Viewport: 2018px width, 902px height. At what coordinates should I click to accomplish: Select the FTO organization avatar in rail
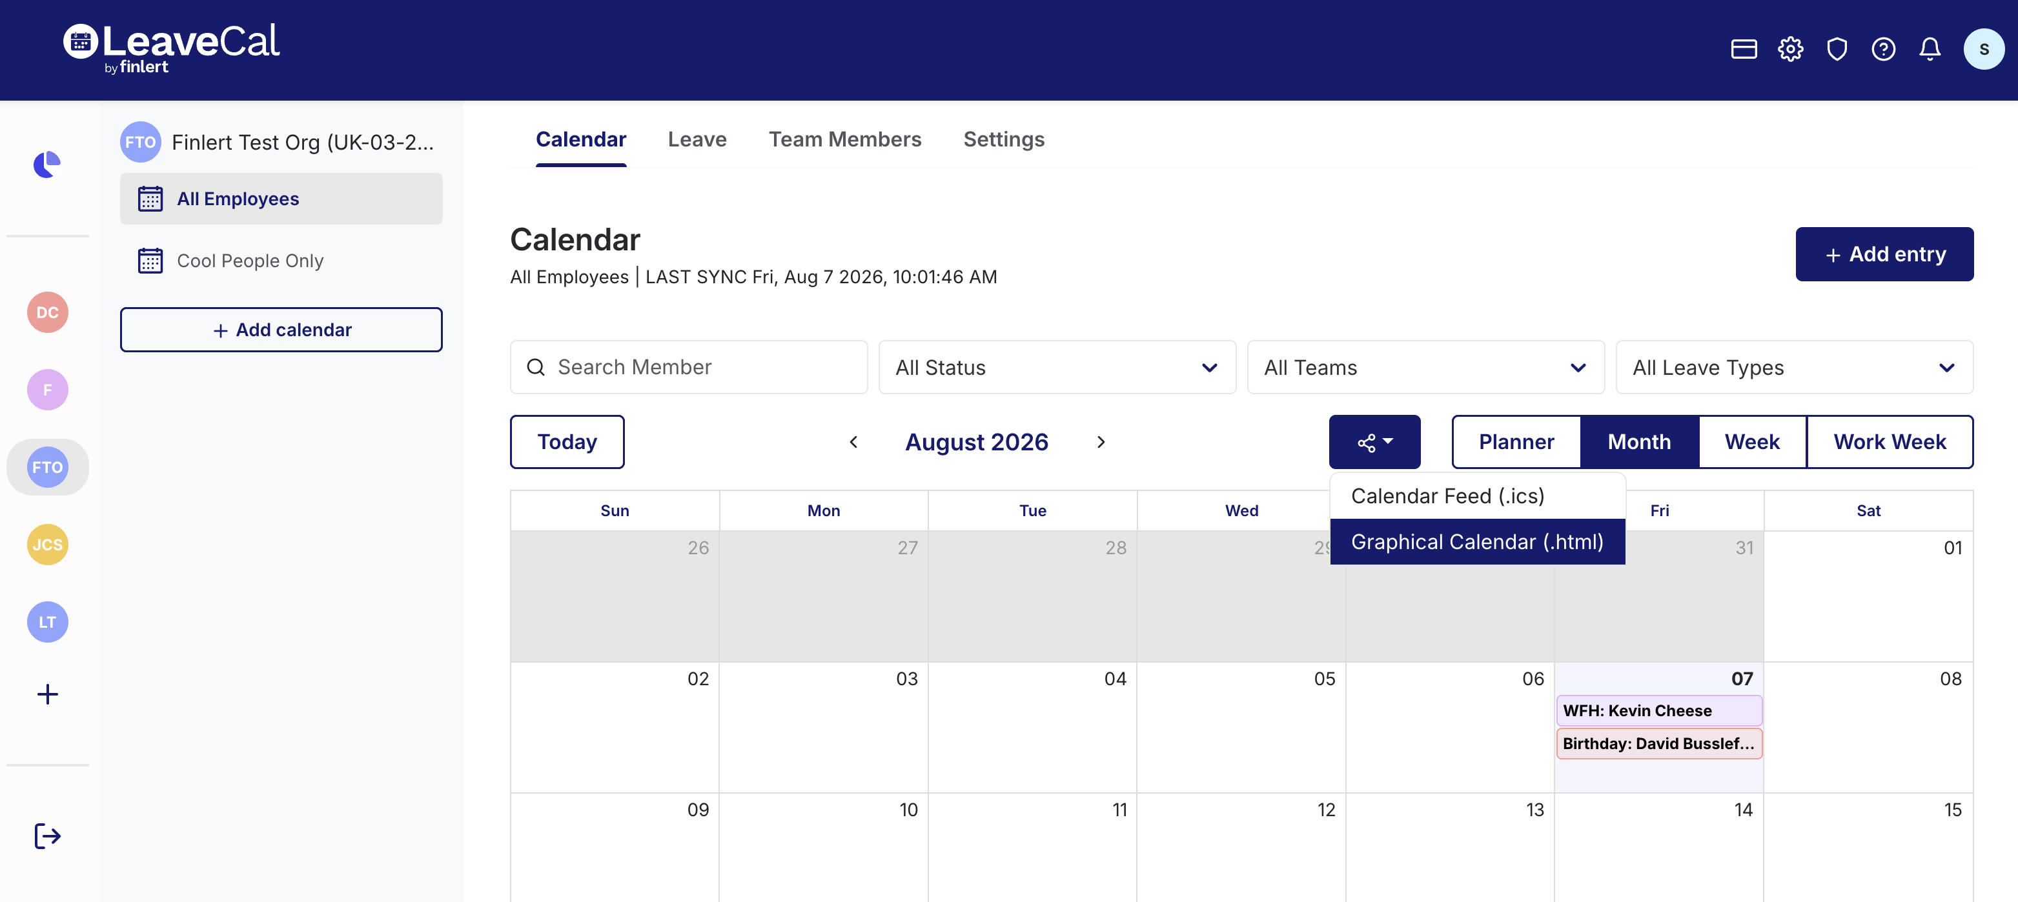tap(48, 467)
